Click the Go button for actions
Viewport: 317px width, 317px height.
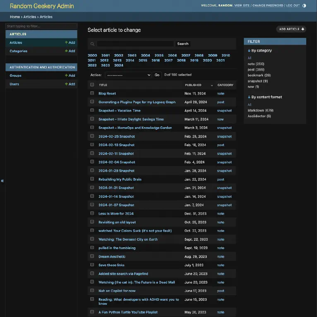157,75
